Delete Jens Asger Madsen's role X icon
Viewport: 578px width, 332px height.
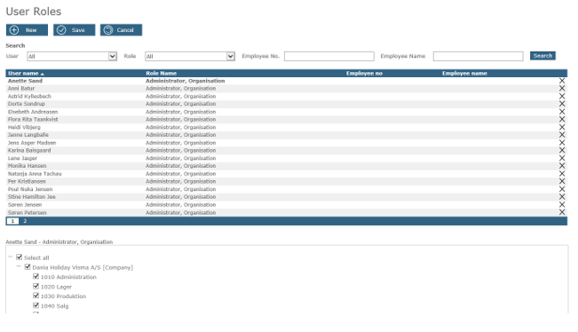pyautogui.click(x=562, y=143)
